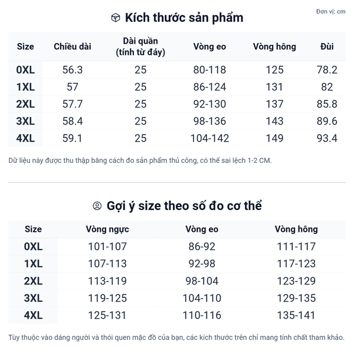
Task: Click the manual measurement note about 1-2 CM
Action: [140, 160]
